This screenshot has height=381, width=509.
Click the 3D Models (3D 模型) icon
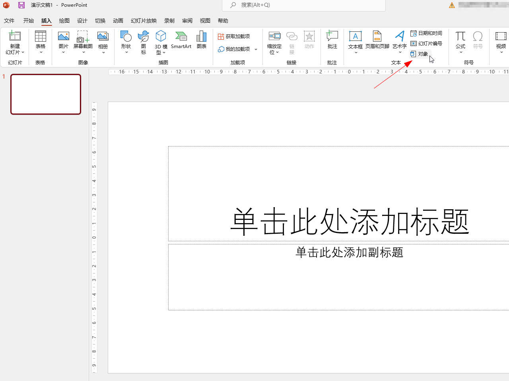[161, 37]
